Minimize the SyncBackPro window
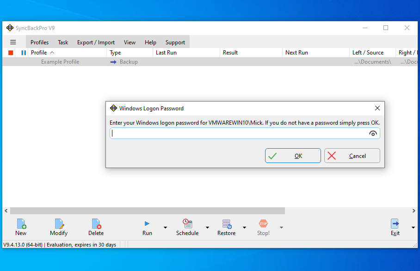The image size is (420, 271). click(x=365, y=28)
